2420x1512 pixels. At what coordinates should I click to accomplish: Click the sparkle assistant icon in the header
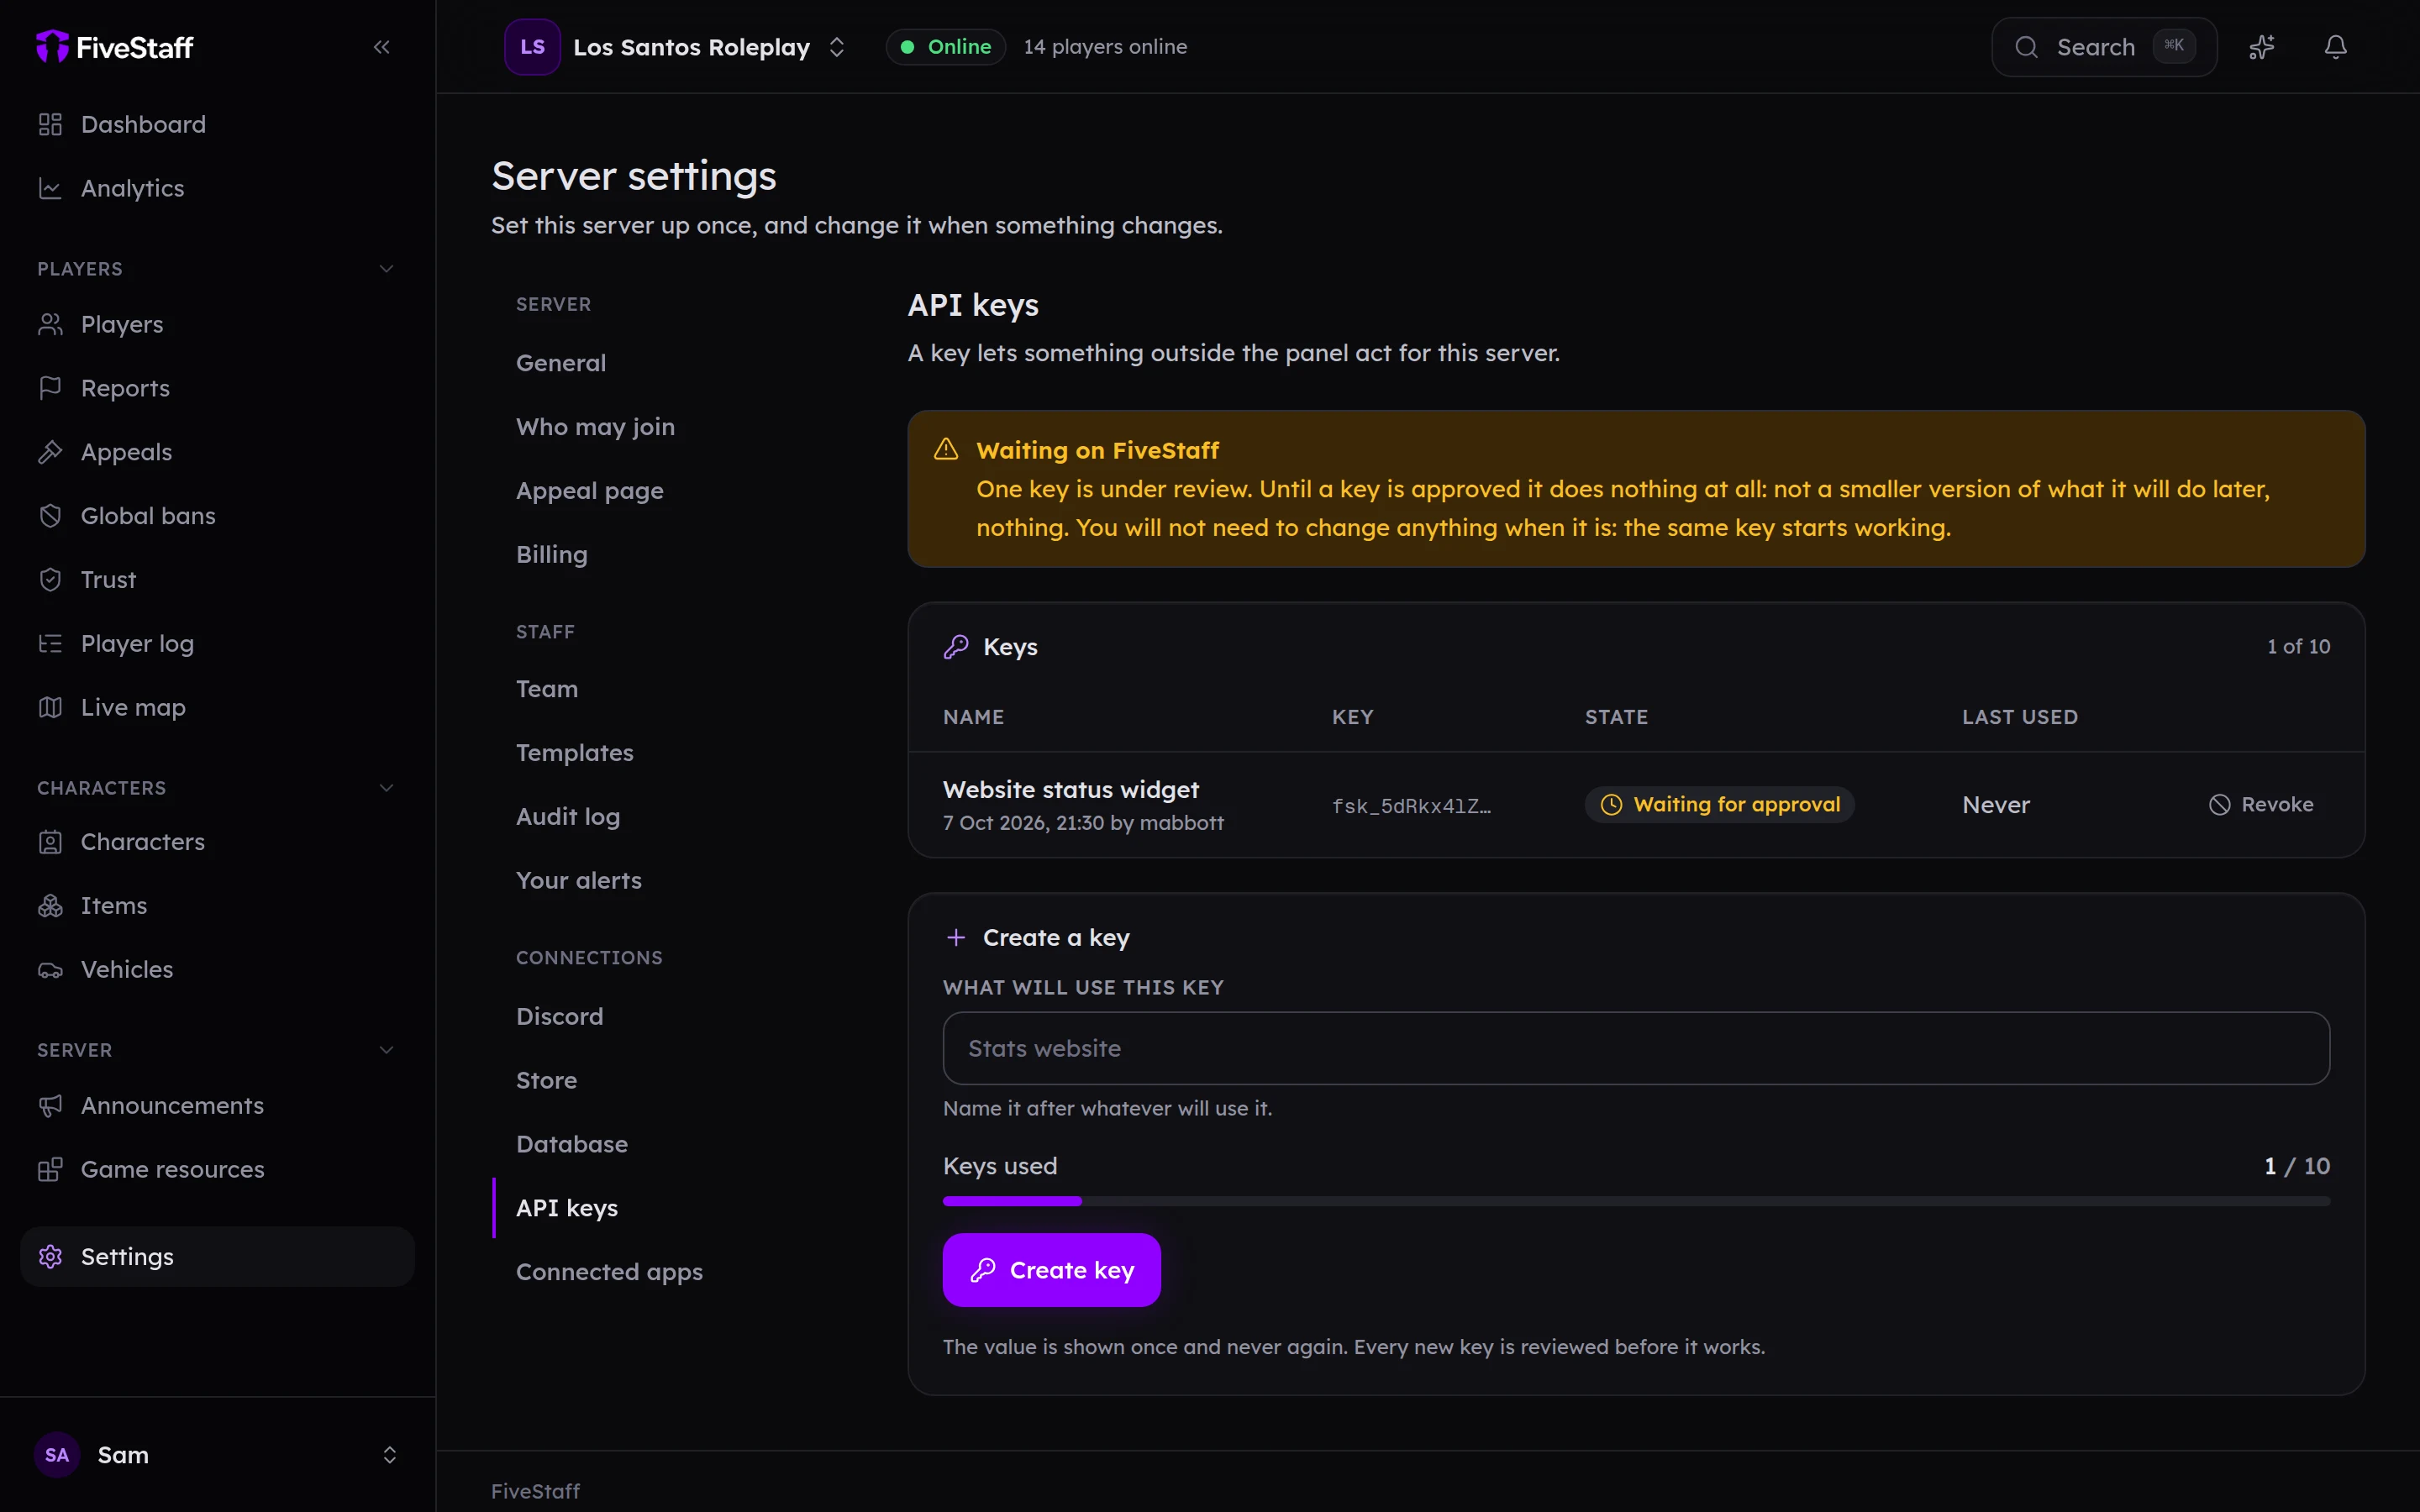coord(2262,47)
